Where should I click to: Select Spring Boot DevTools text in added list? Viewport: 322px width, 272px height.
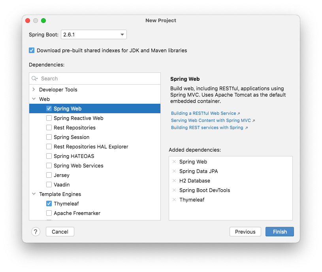[205, 190]
